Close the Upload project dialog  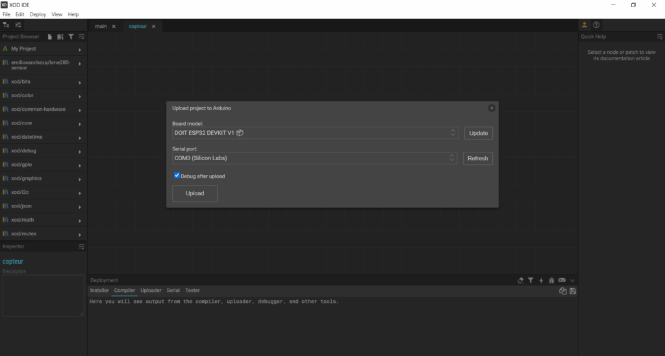[492, 108]
